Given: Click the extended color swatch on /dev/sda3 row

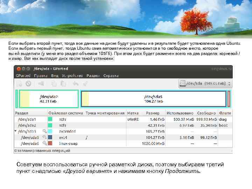Looking at the screenshot, I should 50,131.
